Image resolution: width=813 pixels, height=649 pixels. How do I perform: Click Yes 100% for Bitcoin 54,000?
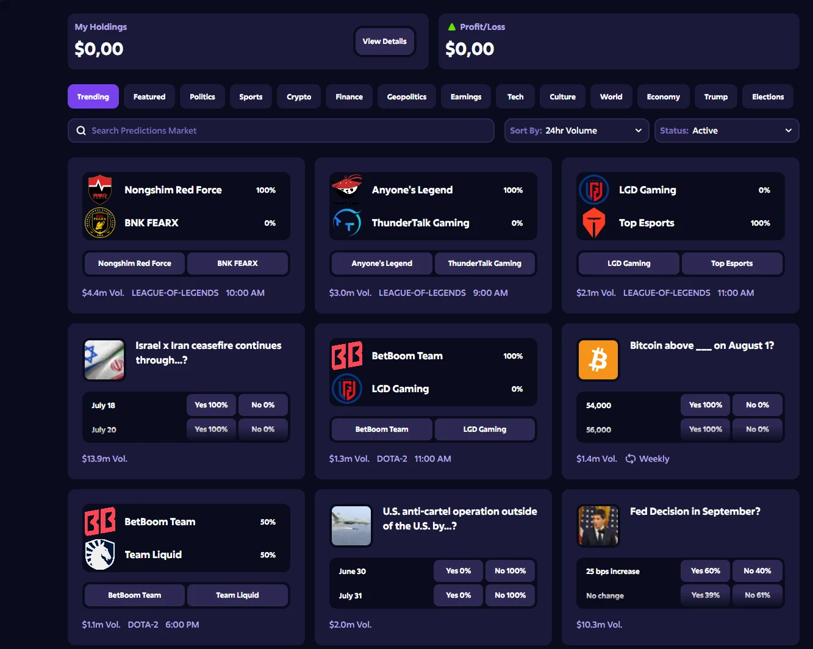coord(706,405)
